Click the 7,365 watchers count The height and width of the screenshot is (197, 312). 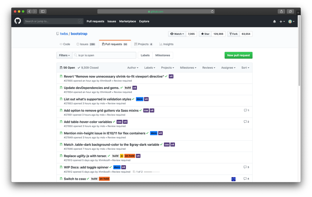(191, 34)
